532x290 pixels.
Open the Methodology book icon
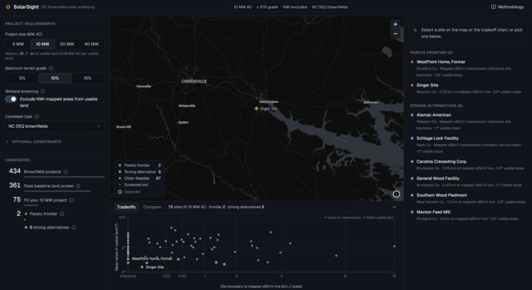tap(493, 7)
